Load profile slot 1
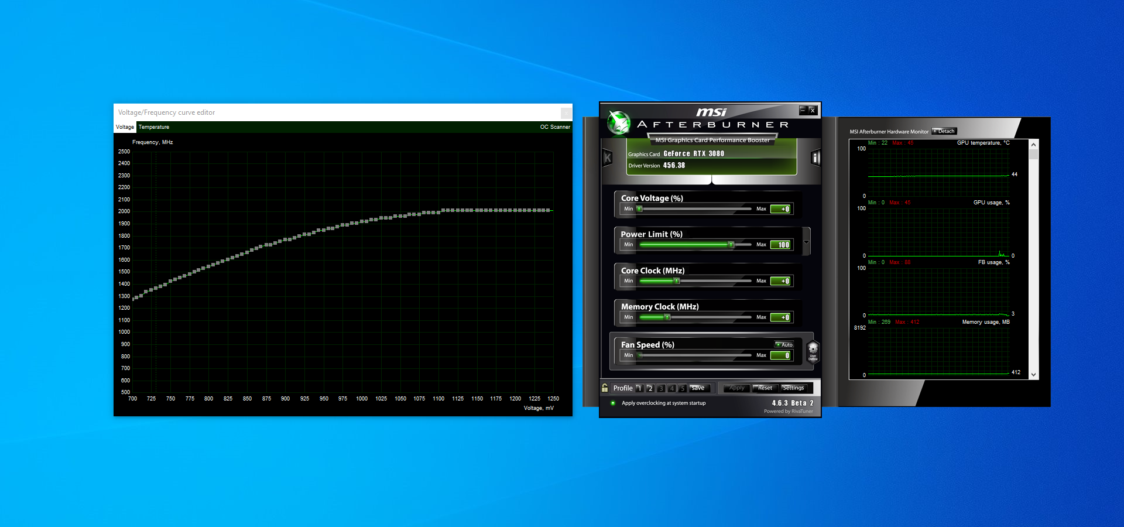 coord(639,388)
